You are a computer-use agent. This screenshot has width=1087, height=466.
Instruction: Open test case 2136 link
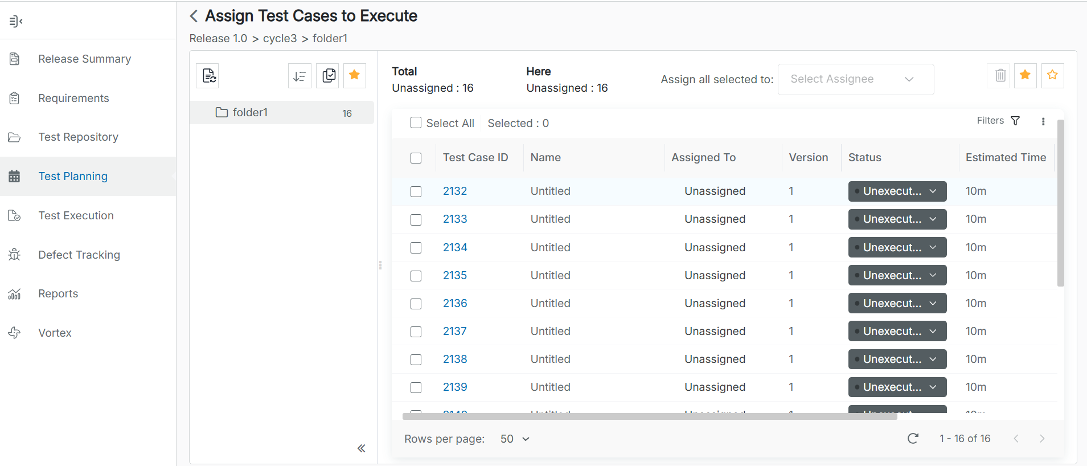pos(455,303)
